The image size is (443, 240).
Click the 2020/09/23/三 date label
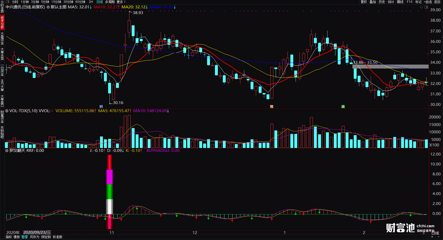click(x=37, y=232)
